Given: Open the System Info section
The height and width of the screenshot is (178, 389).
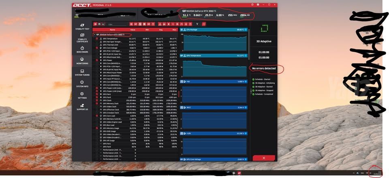Looking at the screenshot, I should point(82,84).
